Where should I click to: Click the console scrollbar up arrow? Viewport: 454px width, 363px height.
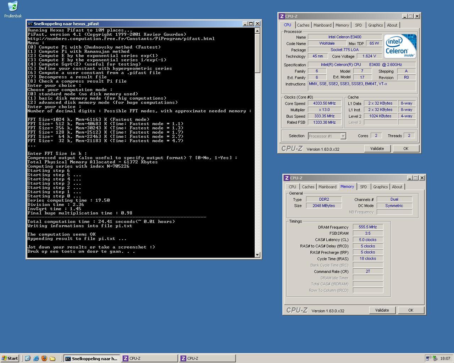[258, 31]
